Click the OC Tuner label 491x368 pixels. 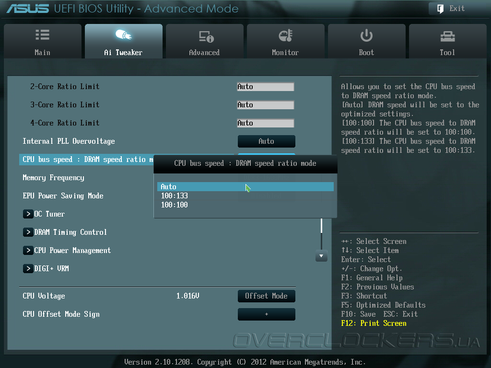coord(49,214)
